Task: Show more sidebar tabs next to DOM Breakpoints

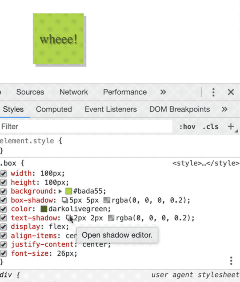Action: click(225, 109)
